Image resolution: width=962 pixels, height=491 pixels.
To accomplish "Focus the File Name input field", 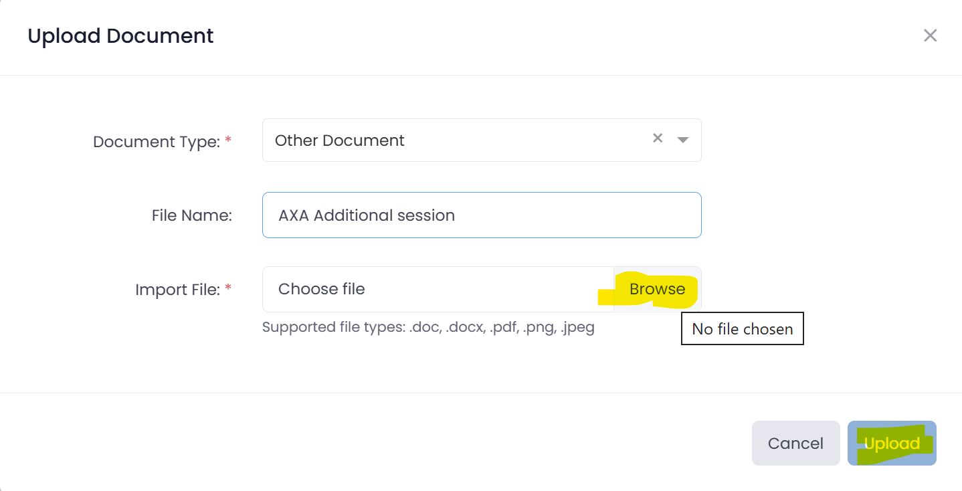I will 482,215.
